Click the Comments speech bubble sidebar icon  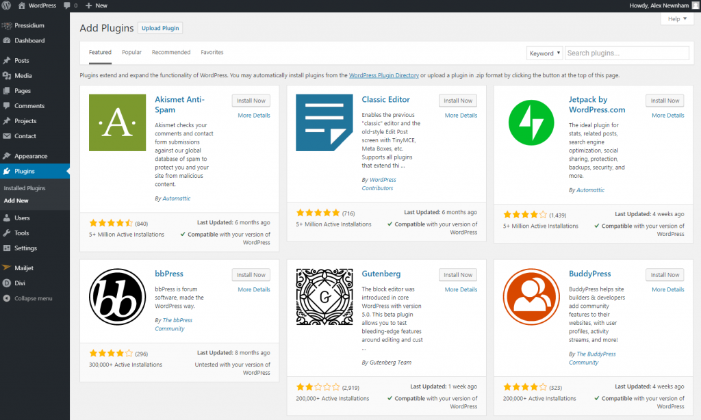tap(7, 106)
